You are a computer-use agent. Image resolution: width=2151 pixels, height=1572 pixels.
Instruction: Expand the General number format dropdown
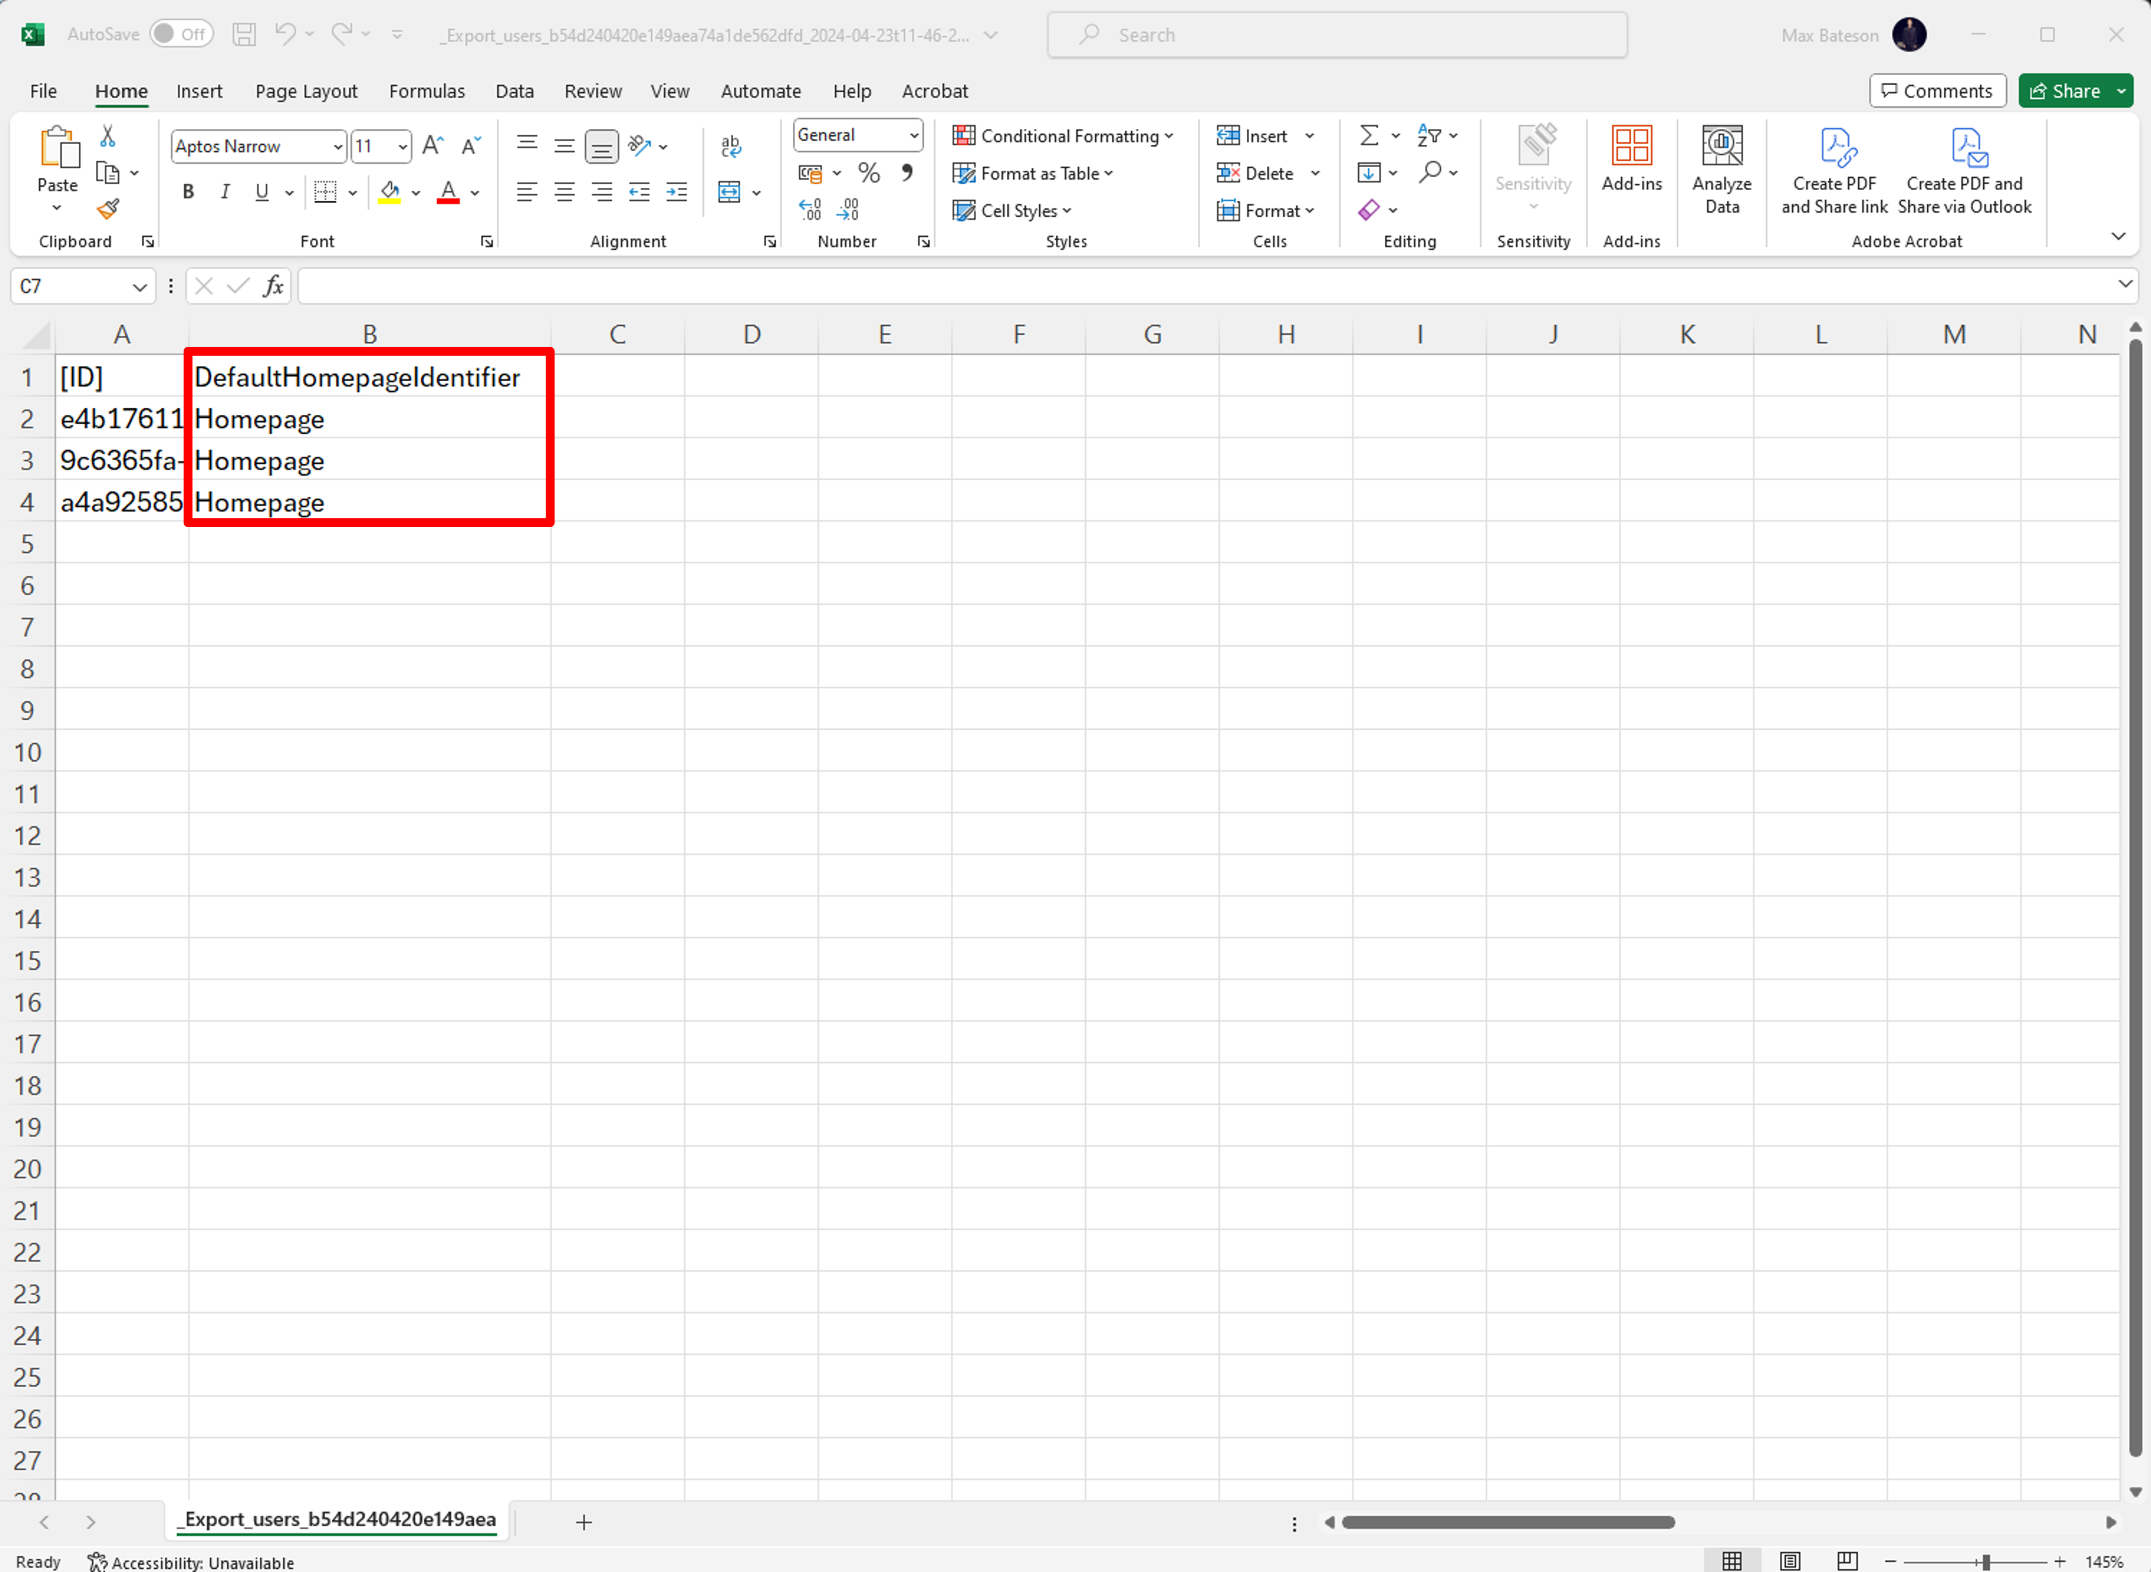pyautogui.click(x=914, y=135)
